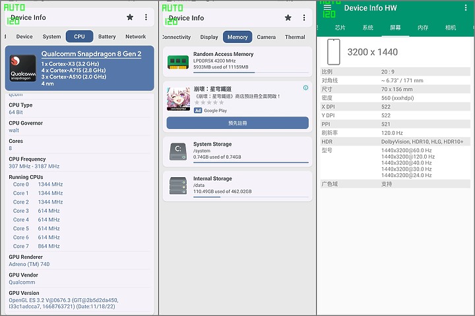This screenshot has width=475, height=316.
Task: Tap the ad title 崩壞：星穹鐵道
Action: coord(212,89)
